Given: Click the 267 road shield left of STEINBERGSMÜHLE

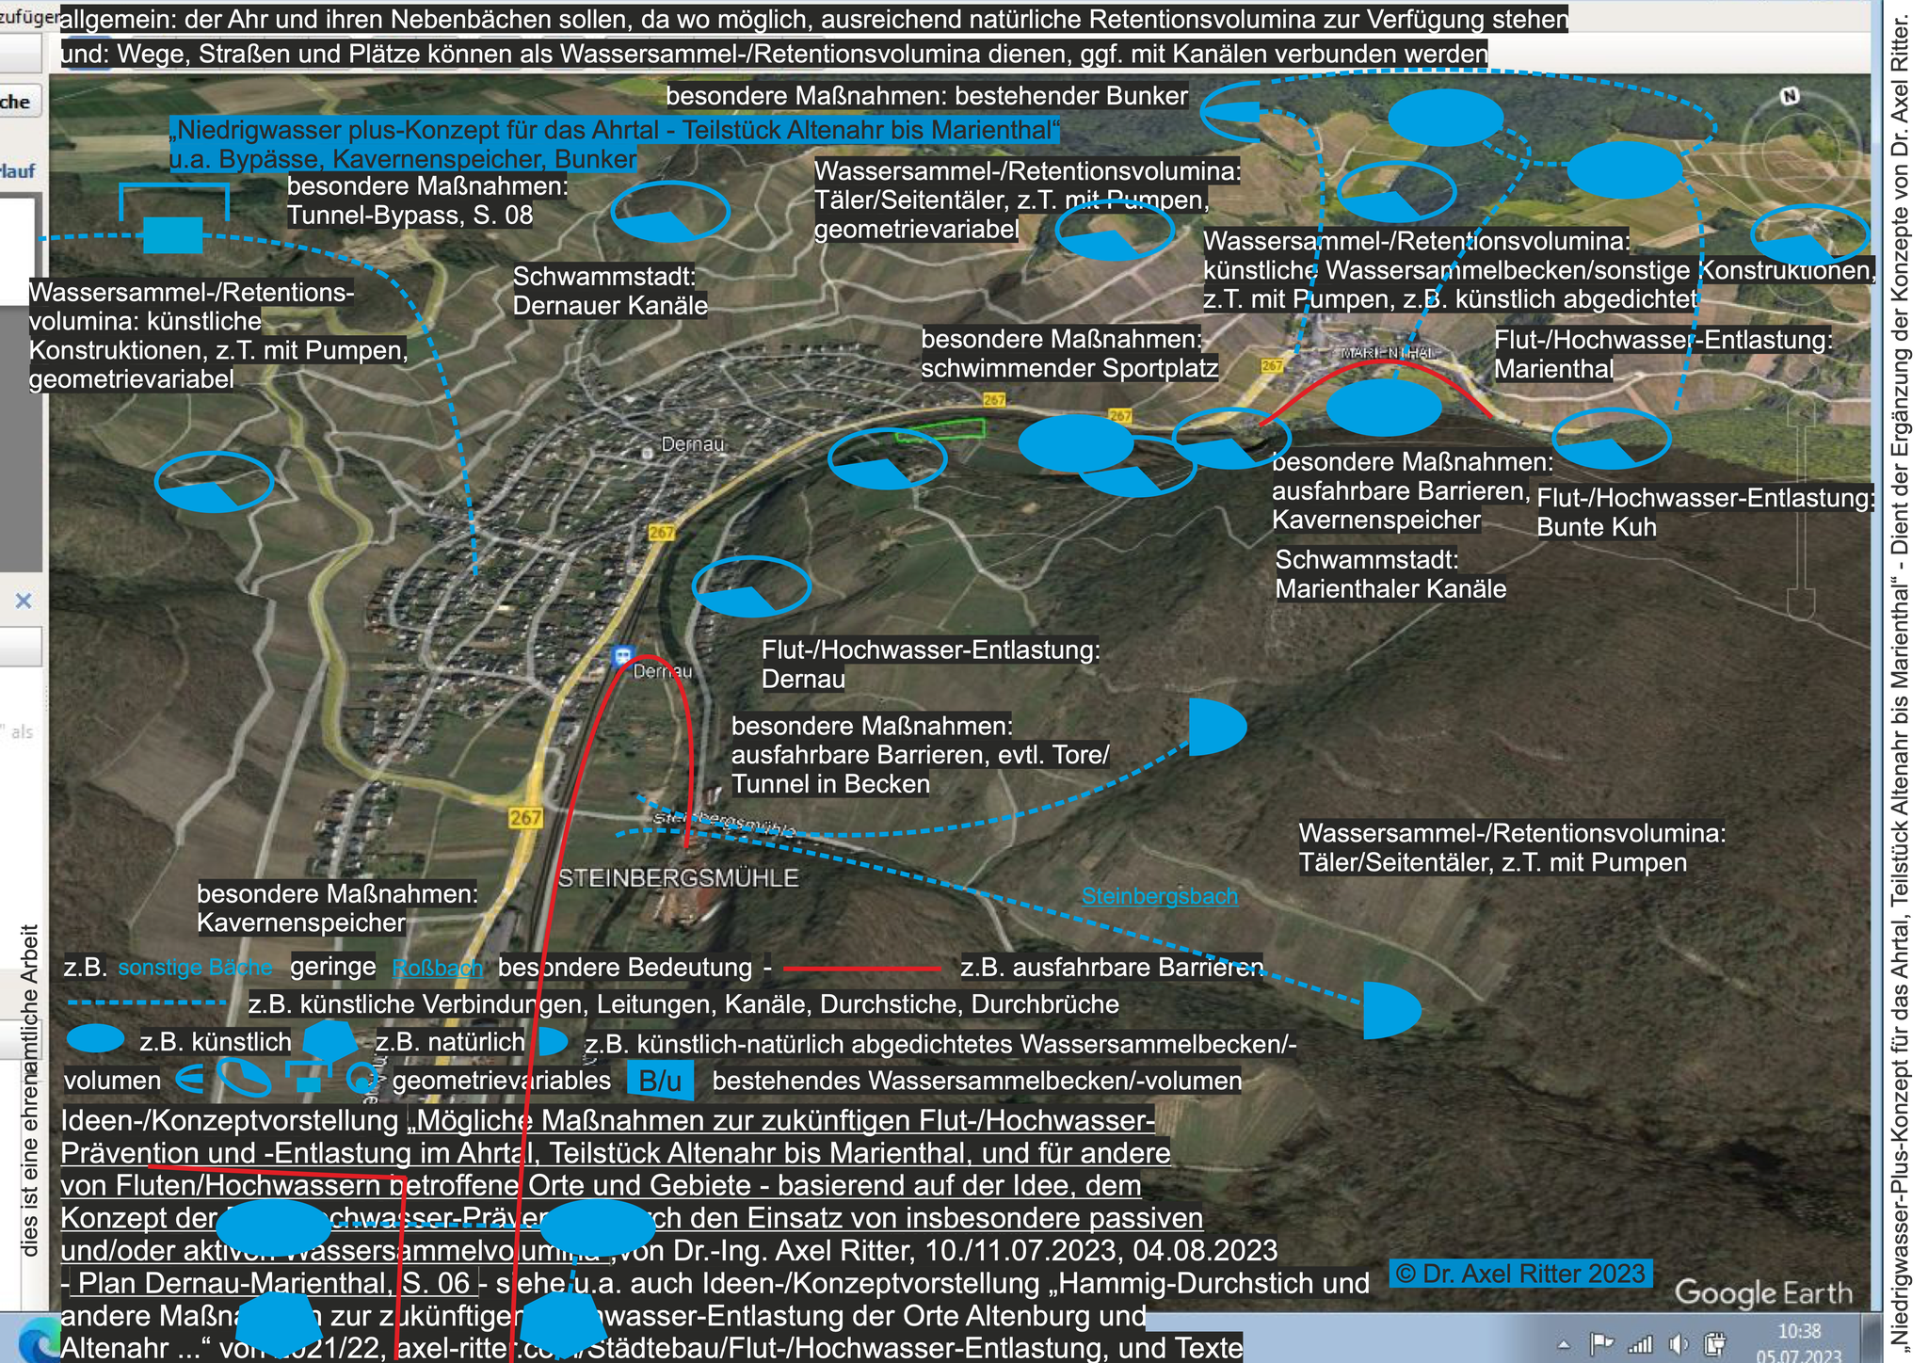Looking at the screenshot, I should (525, 817).
